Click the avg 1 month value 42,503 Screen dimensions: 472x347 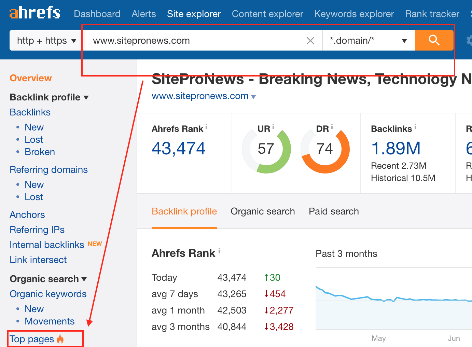coord(232,310)
